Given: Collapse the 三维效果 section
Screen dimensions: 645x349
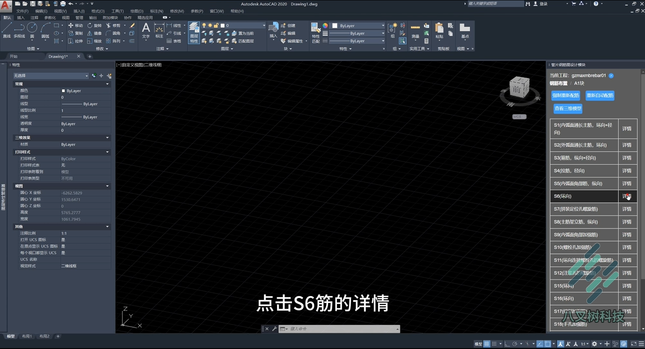Looking at the screenshot, I should click(x=107, y=138).
